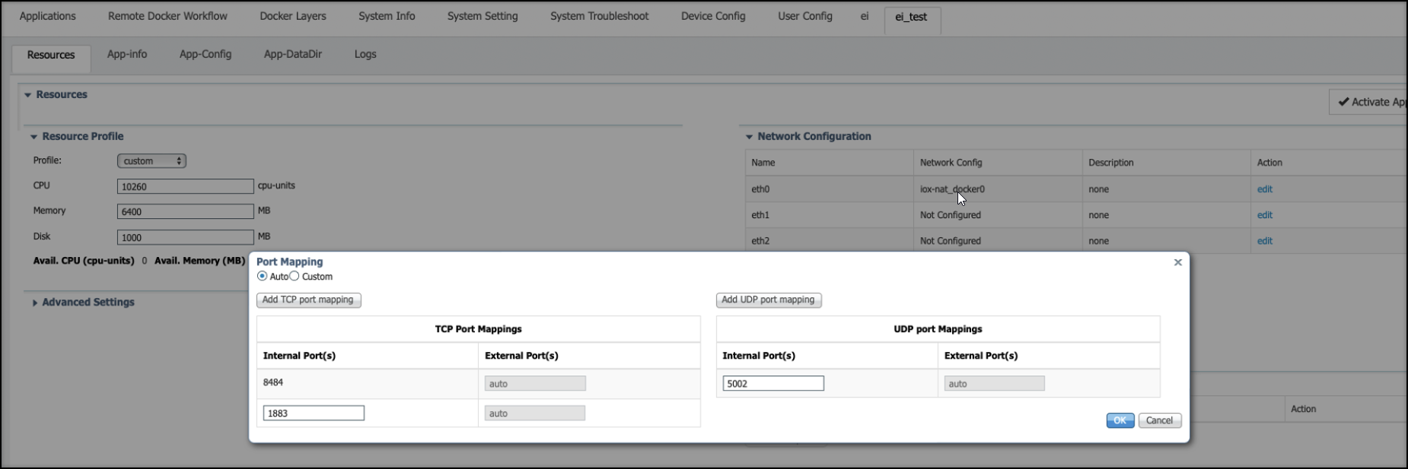Click the CPU units input field
This screenshot has width=1408, height=469.
click(185, 186)
